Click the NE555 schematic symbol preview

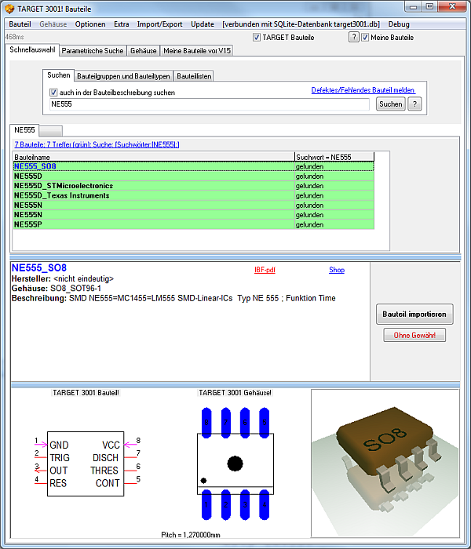[x=85, y=463]
